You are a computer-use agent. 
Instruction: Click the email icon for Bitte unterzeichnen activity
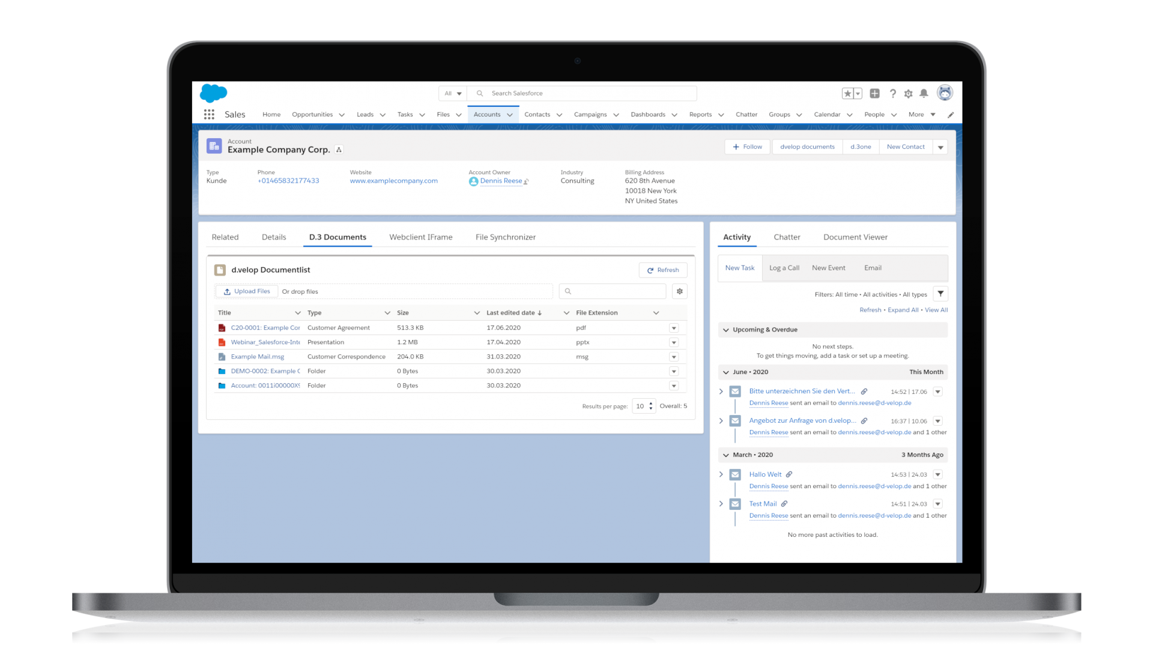(x=735, y=392)
